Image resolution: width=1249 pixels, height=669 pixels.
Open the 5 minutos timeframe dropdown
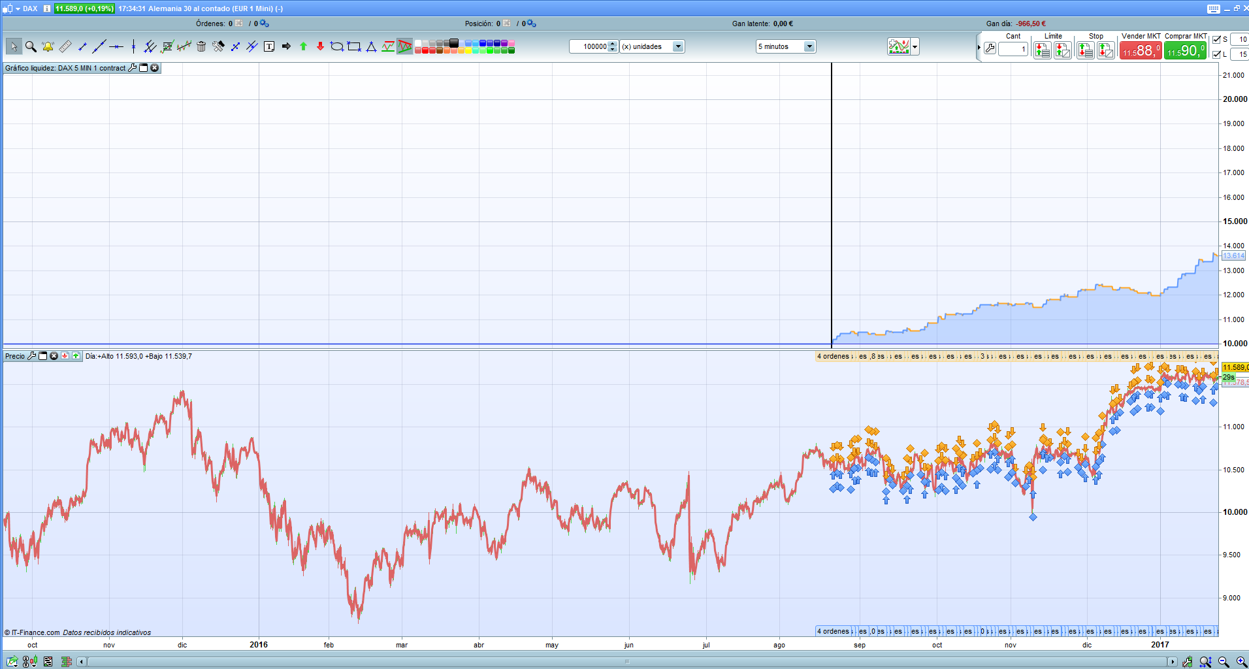pos(809,46)
